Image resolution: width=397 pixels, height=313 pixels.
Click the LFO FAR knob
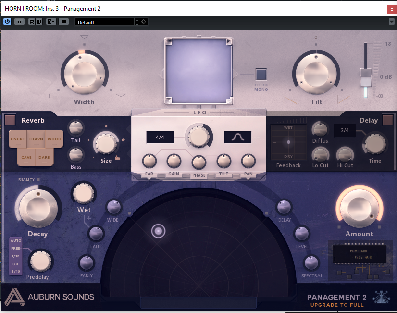tap(149, 161)
